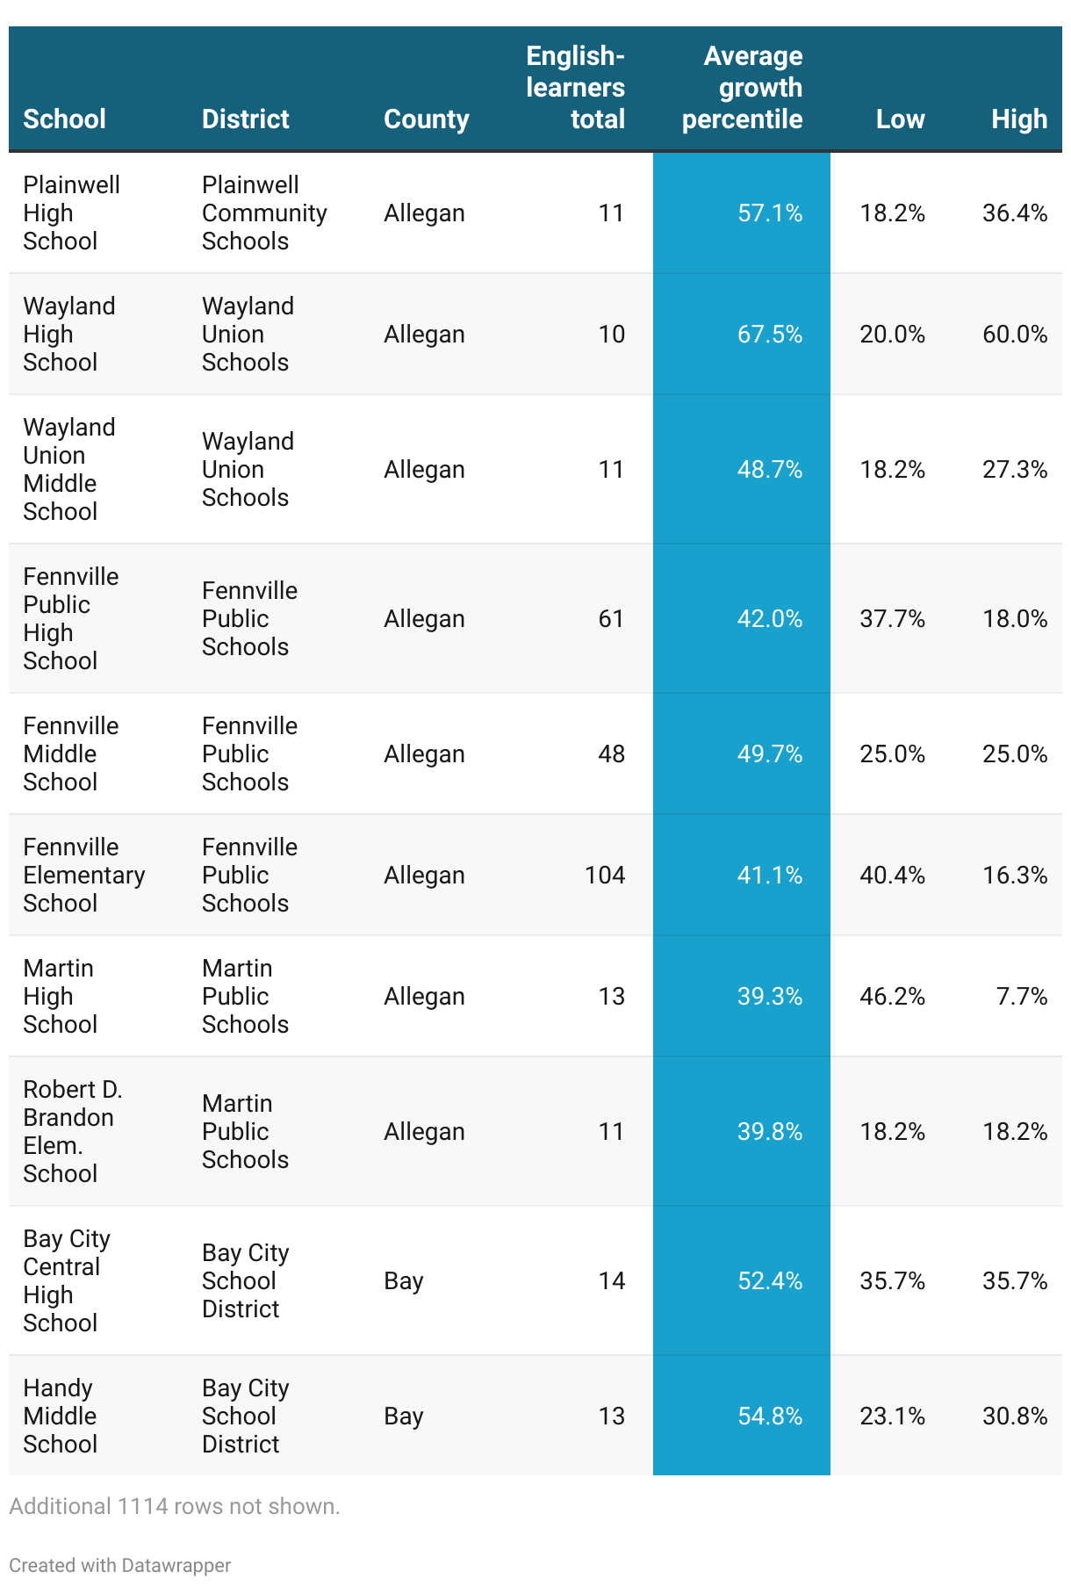Sort by the School column header
Image resolution: width=1071 pixels, height=1586 pixels.
64,119
